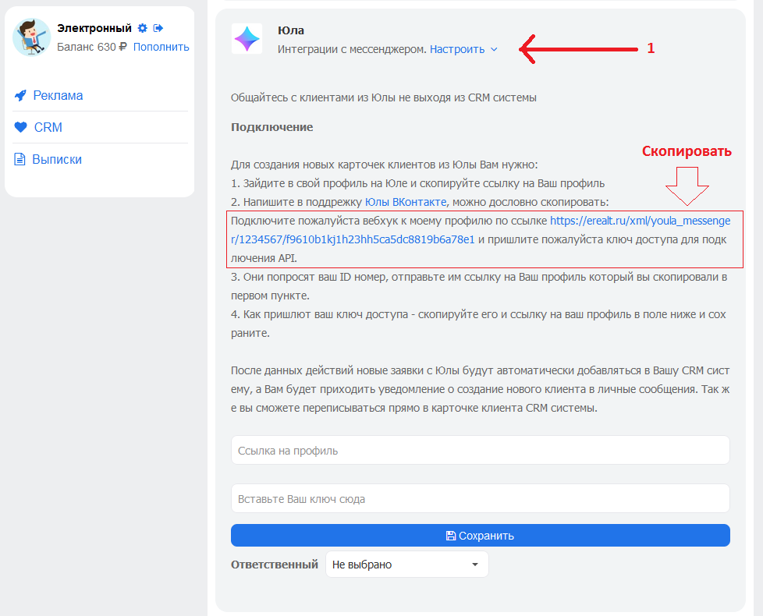
Task: Click the Юла integration title
Action: [291, 30]
